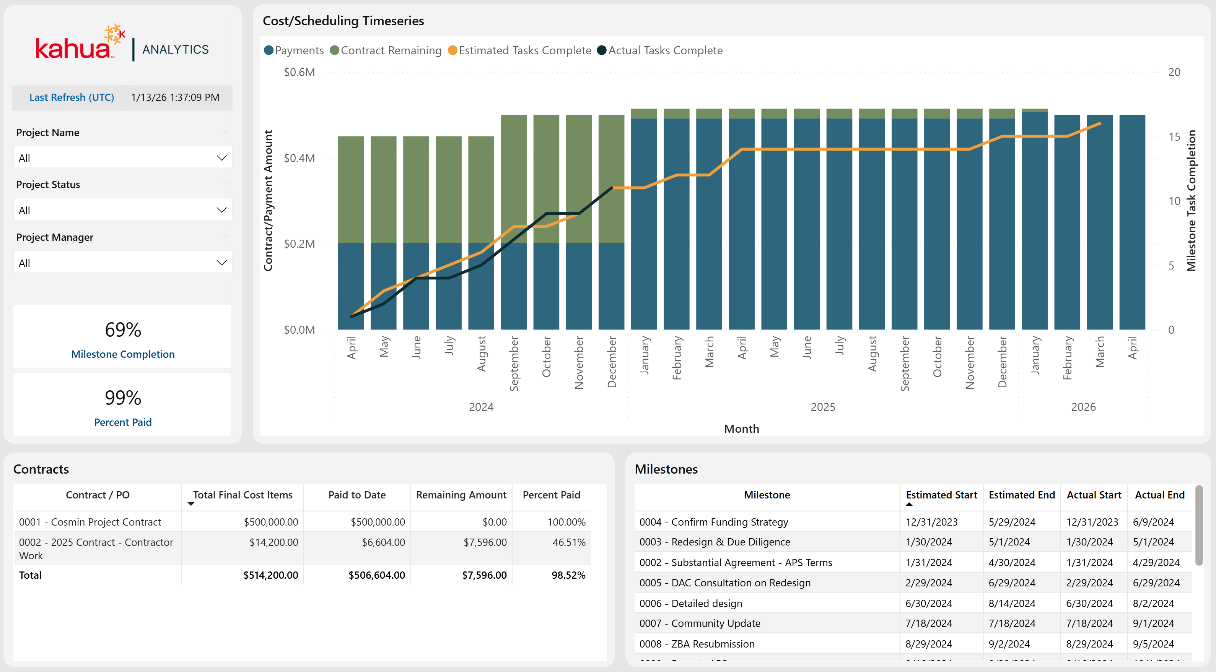The image size is (1216, 672).
Task: Select the Cosmin Project Contract row
Action: coord(90,522)
